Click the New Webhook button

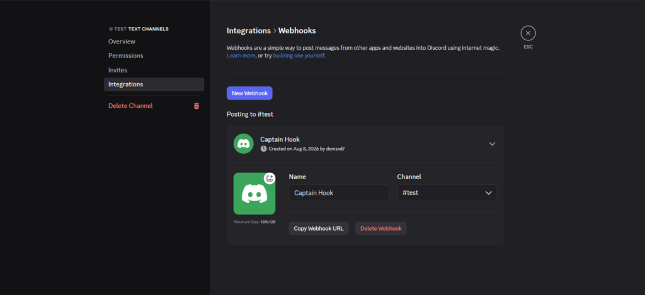pyautogui.click(x=249, y=93)
